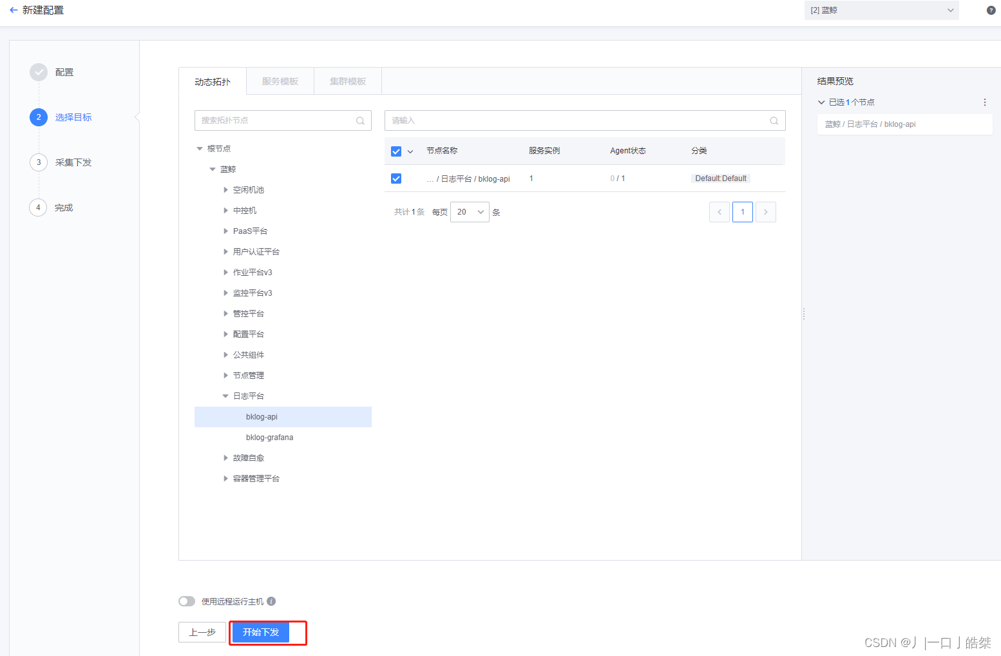Click the Default:Default category tag
This screenshot has height=656, width=1001.
pyautogui.click(x=721, y=178)
